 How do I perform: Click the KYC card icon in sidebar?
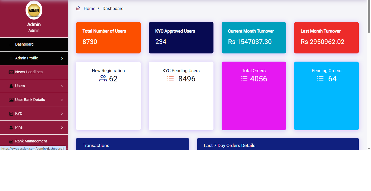(x=11, y=113)
